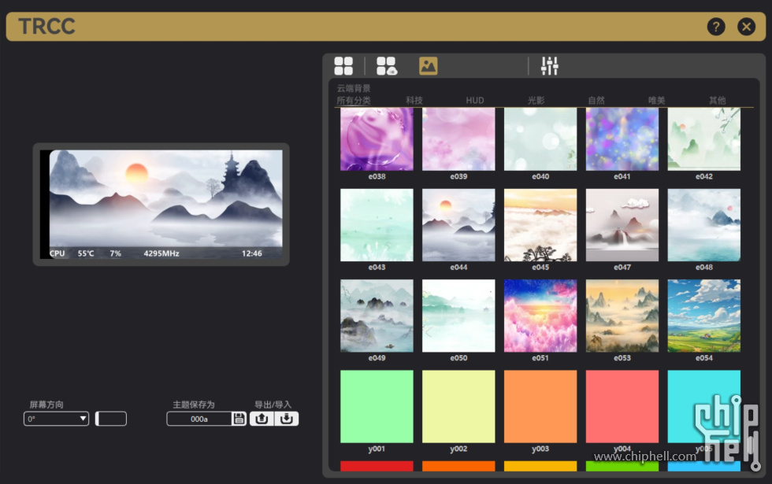This screenshot has width=772, height=484.
Task: Select the teal lake e048 thumbnail
Action: click(703, 225)
